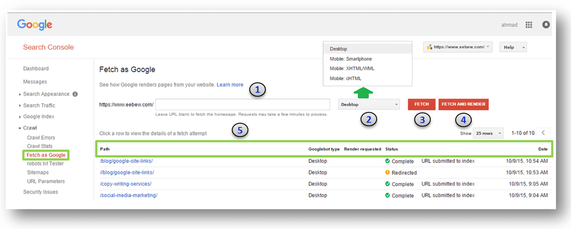The height and width of the screenshot is (229, 571).
Task: Click date 10/9/15, 9:04 AM
Action: (529, 196)
